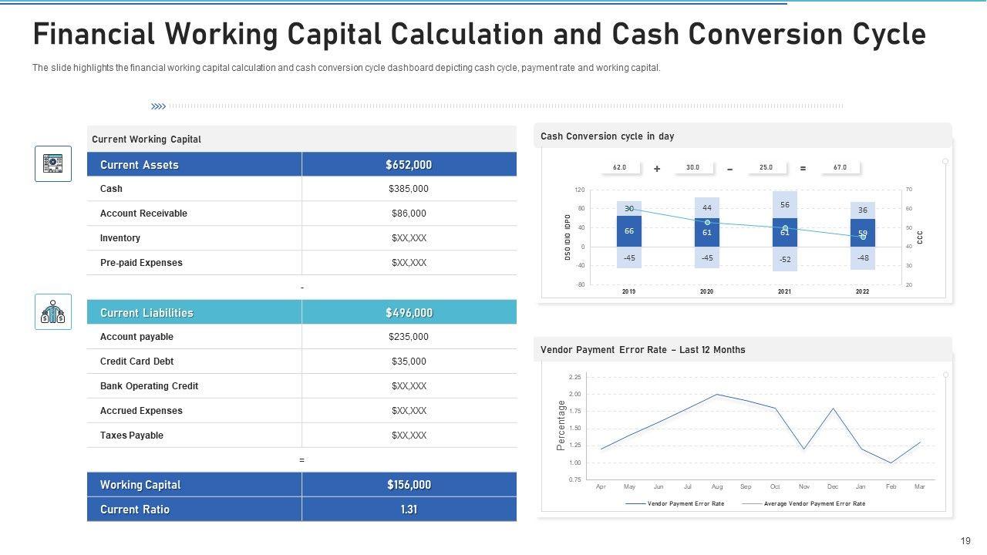Click the 2021 negative bar segment showing -52
Screen dimensions: 987x555
point(785,259)
